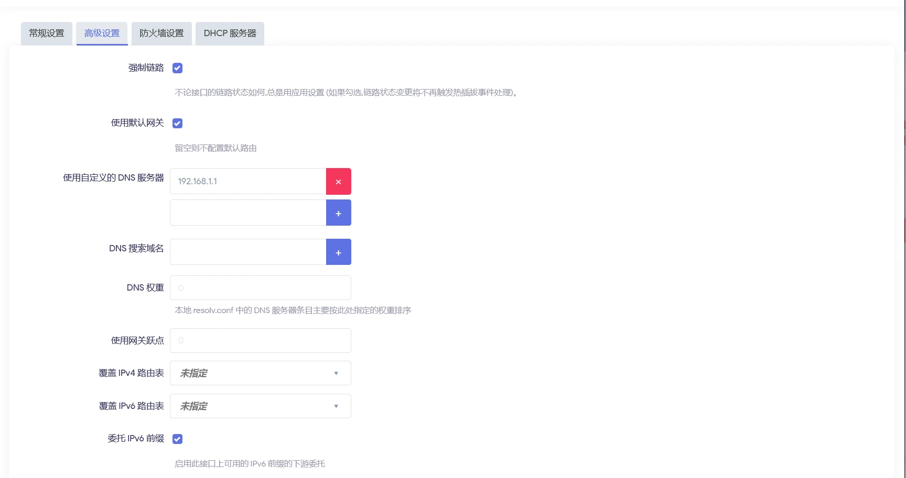Click the 使用自定义的 DNS 服务器 label
Viewport: 906px width, 478px height.
pyautogui.click(x=113, y=177)
